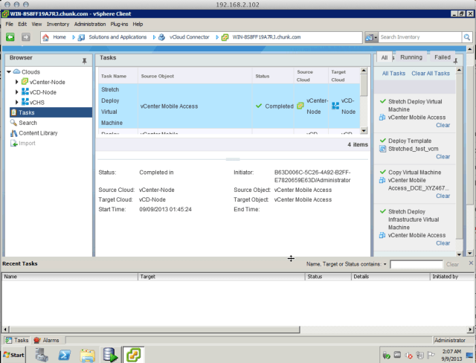Expand the vCenter-Node tree item
The height and width of the screenshot is (363, 476).
point(17,82)
